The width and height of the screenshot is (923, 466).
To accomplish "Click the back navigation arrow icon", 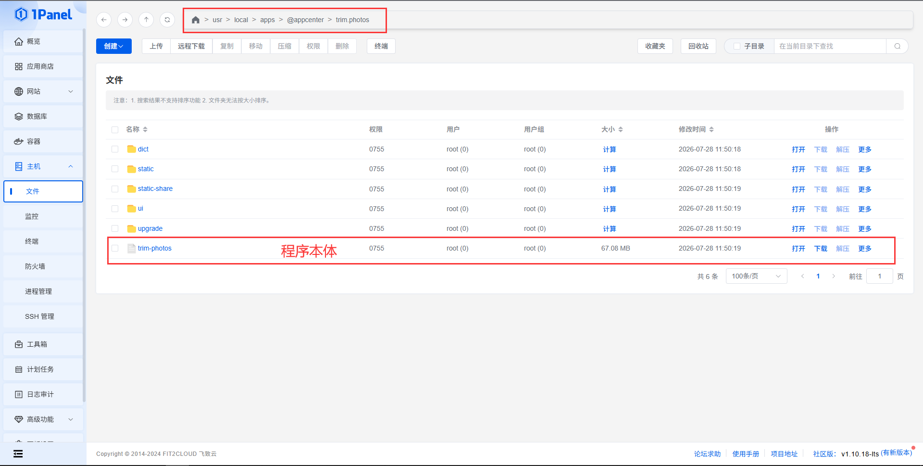I will point(104,20).
